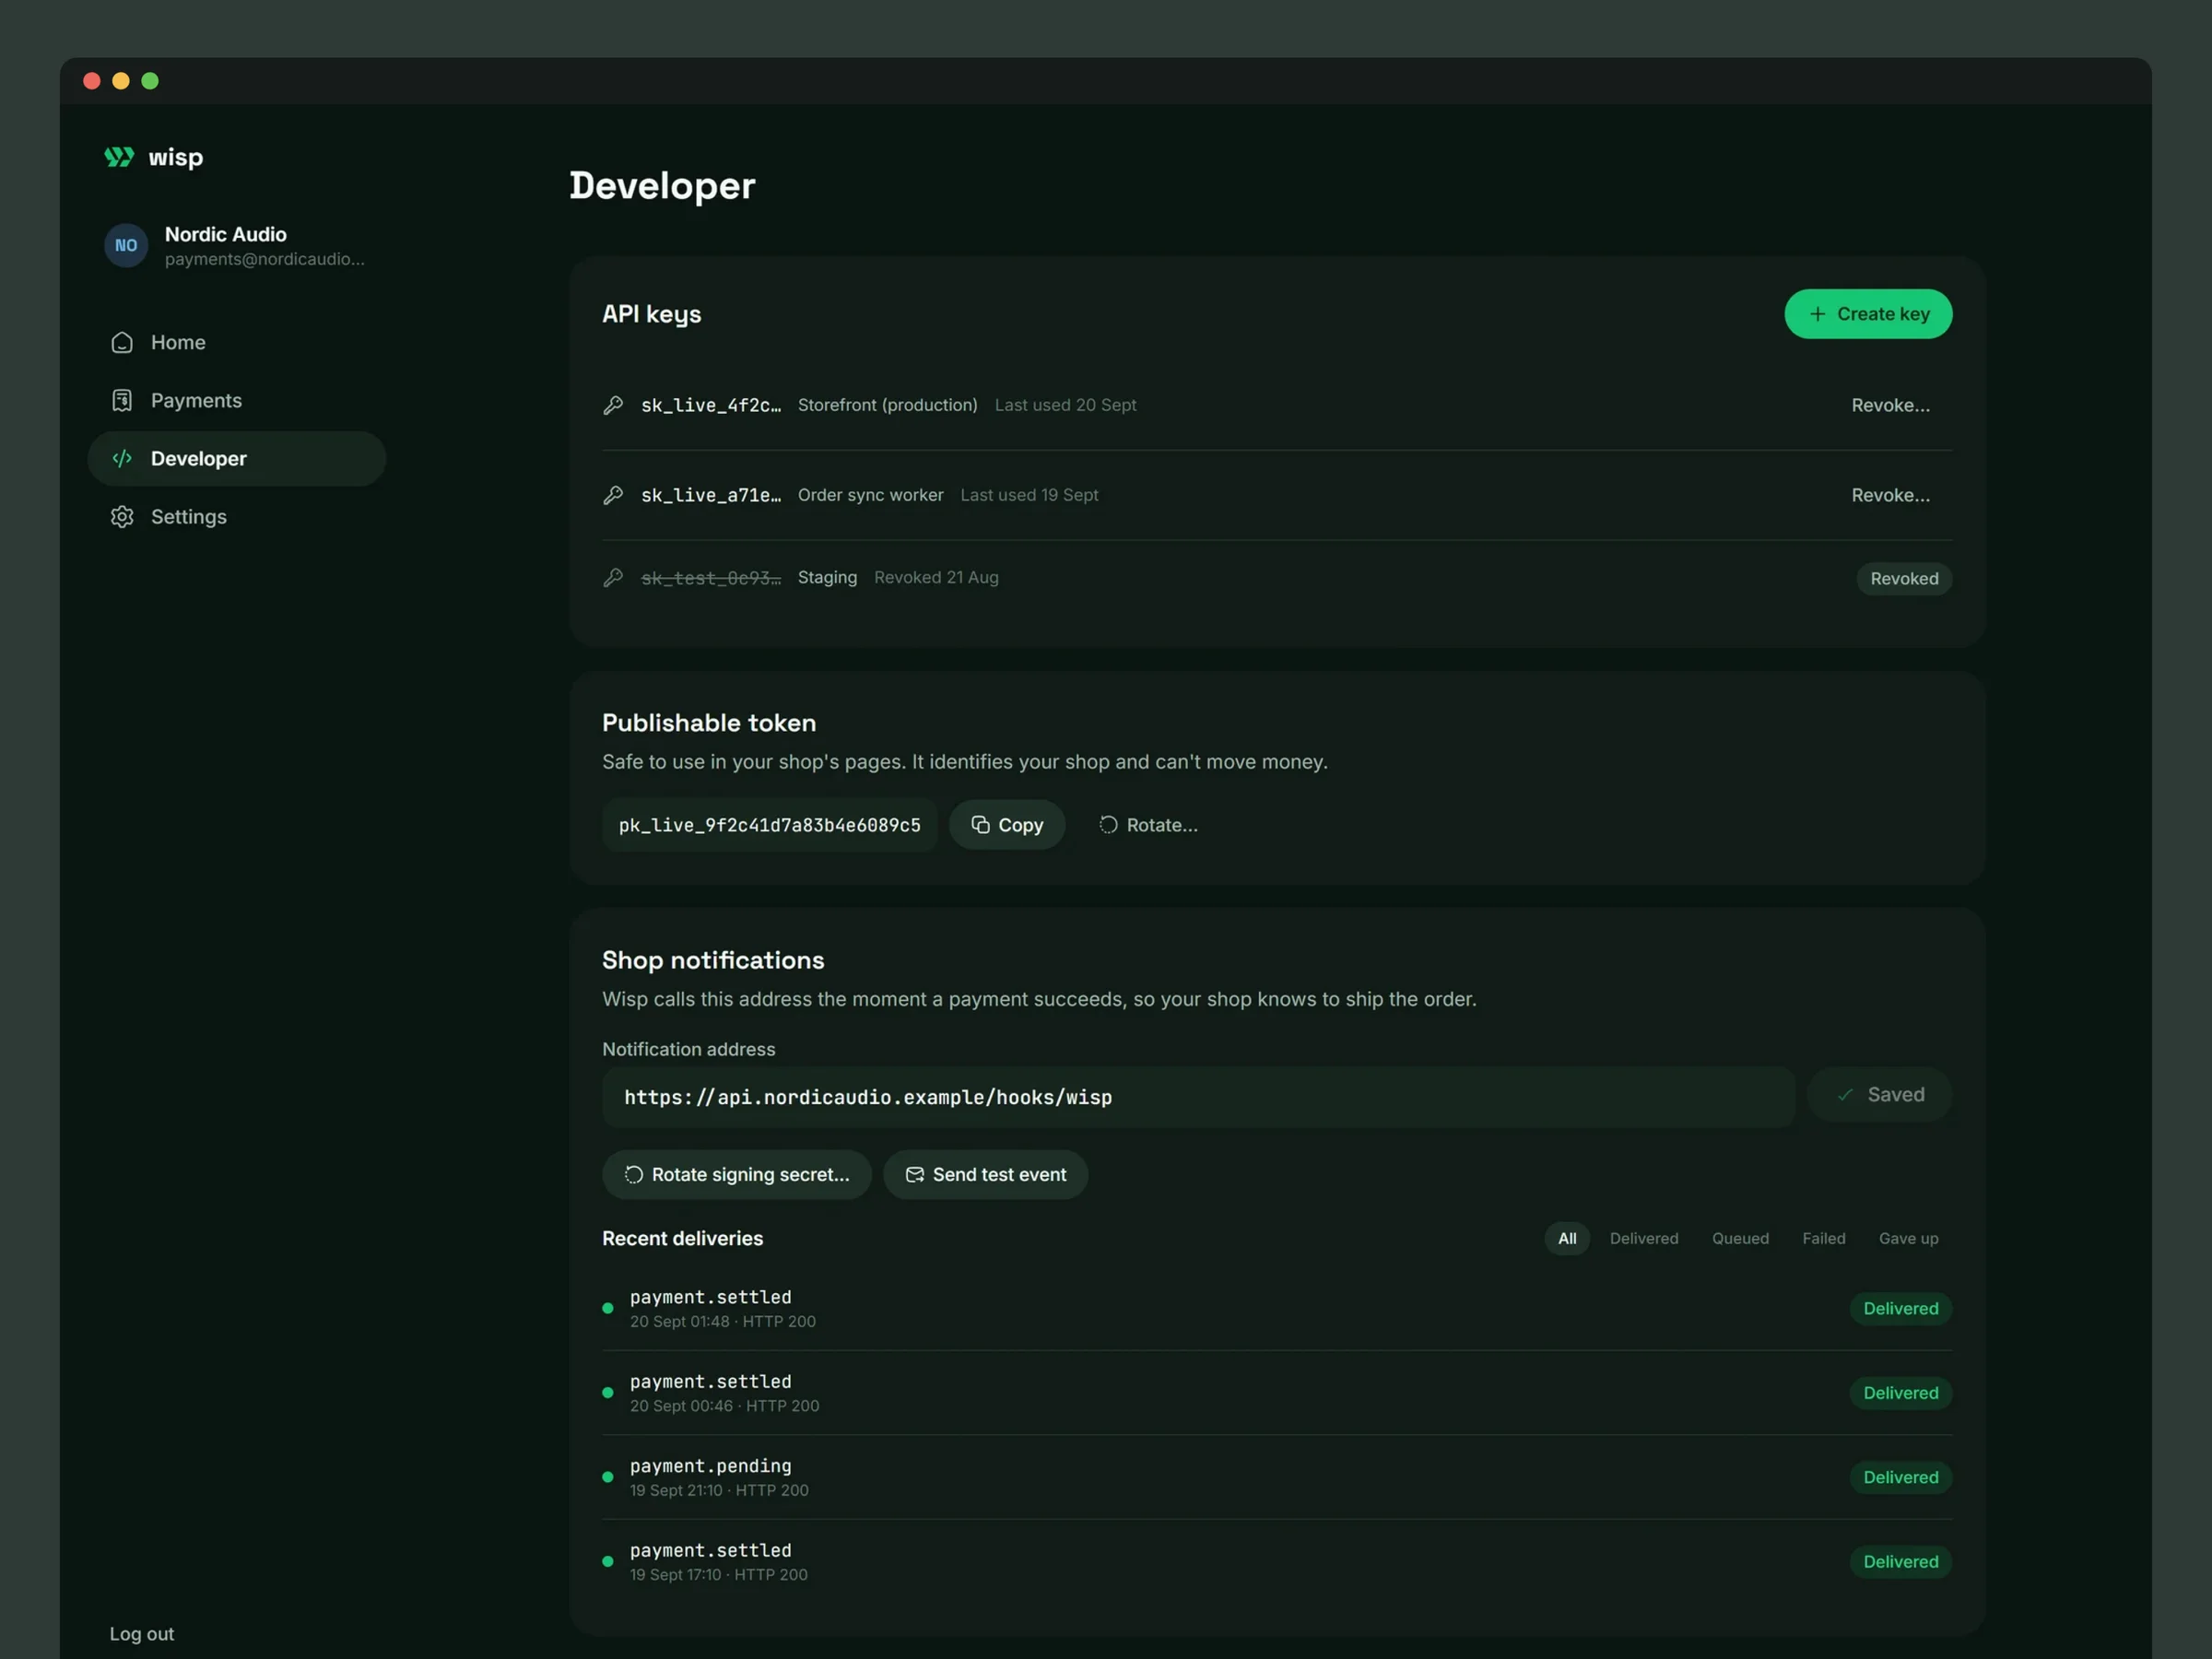This screenshot has width=2212, height=1659.
Task: Copy the publishable token
Action: [x=1007, y=825]
